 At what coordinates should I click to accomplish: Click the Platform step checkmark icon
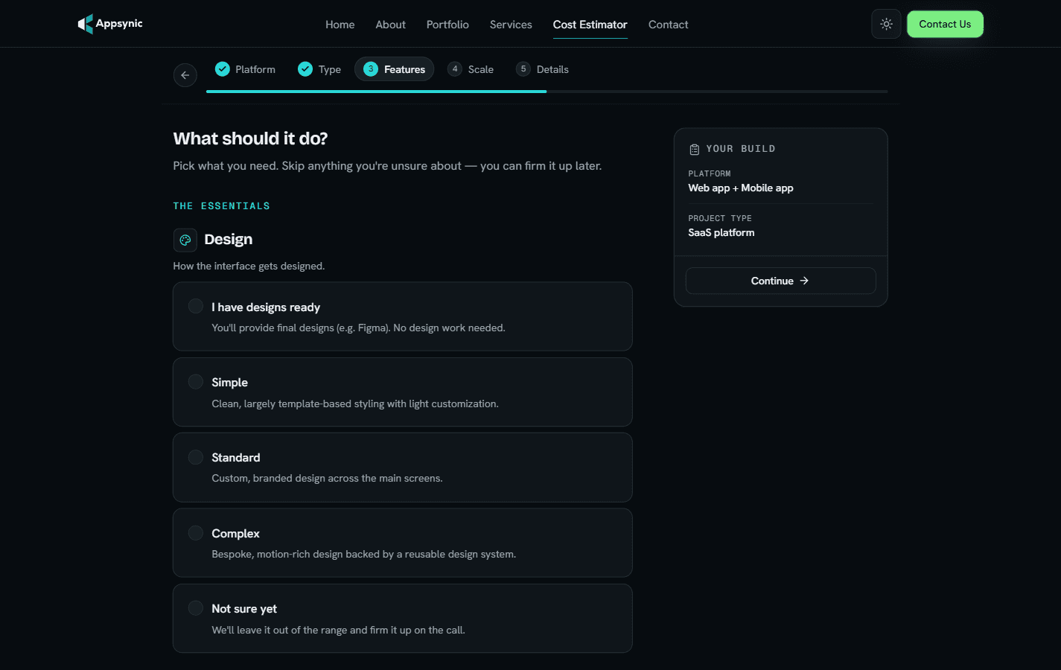point(223,69)
